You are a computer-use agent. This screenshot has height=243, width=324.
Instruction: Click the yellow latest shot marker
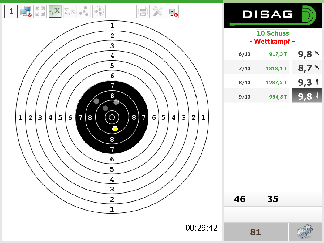[115, 129]
